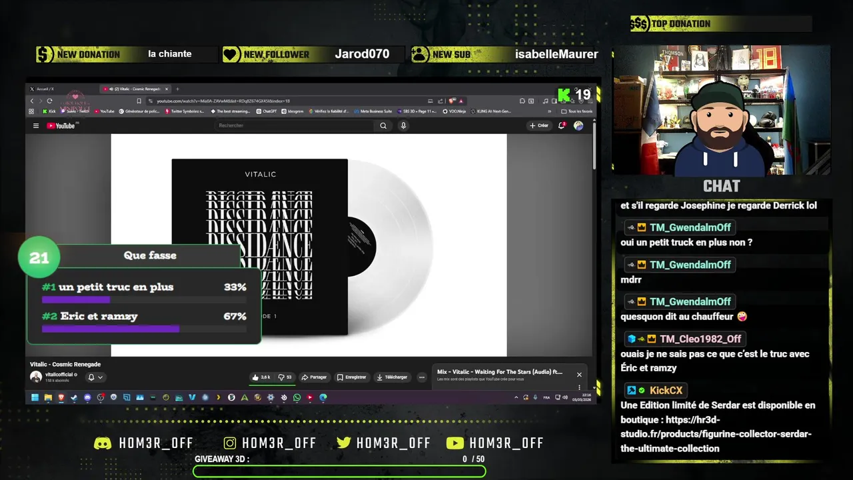Open File Explorer from the taskbar
853x480 pixels.
tap(48, 397)
